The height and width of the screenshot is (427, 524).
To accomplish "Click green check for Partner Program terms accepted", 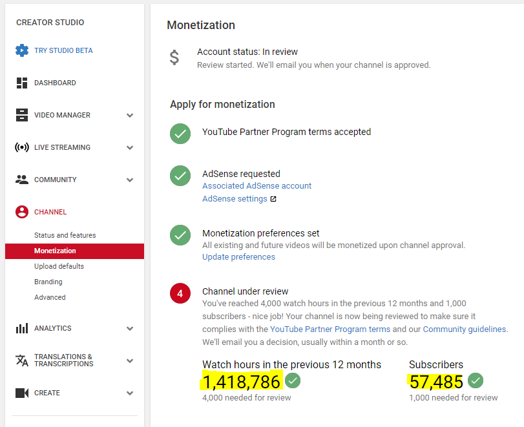I will (x=180, y=134).
